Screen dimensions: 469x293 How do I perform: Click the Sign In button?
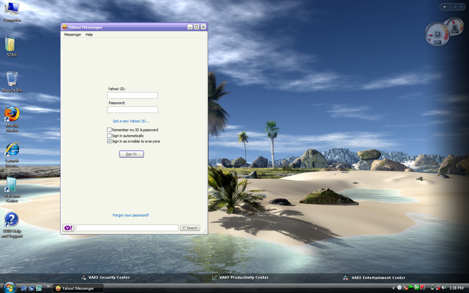pos(131,154)
